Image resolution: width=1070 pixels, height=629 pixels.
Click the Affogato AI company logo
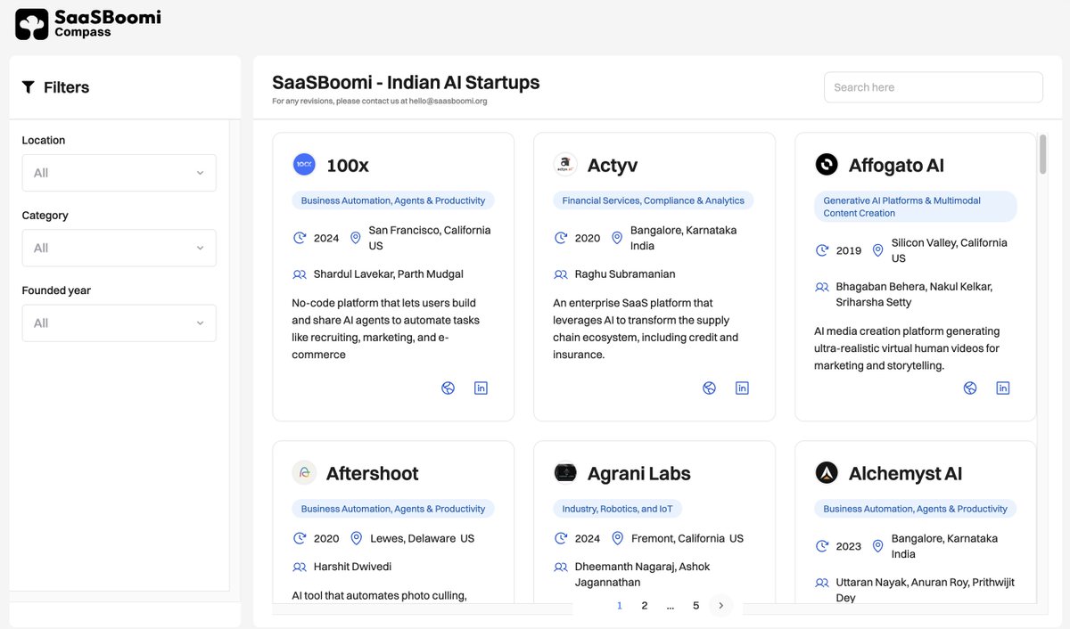click(827, 164)
